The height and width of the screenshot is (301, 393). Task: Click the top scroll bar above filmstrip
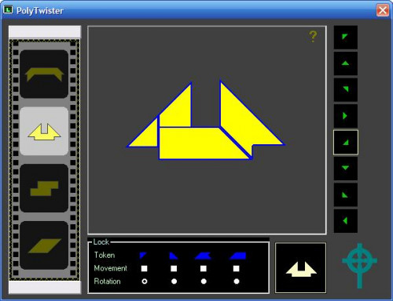point(45,32)
